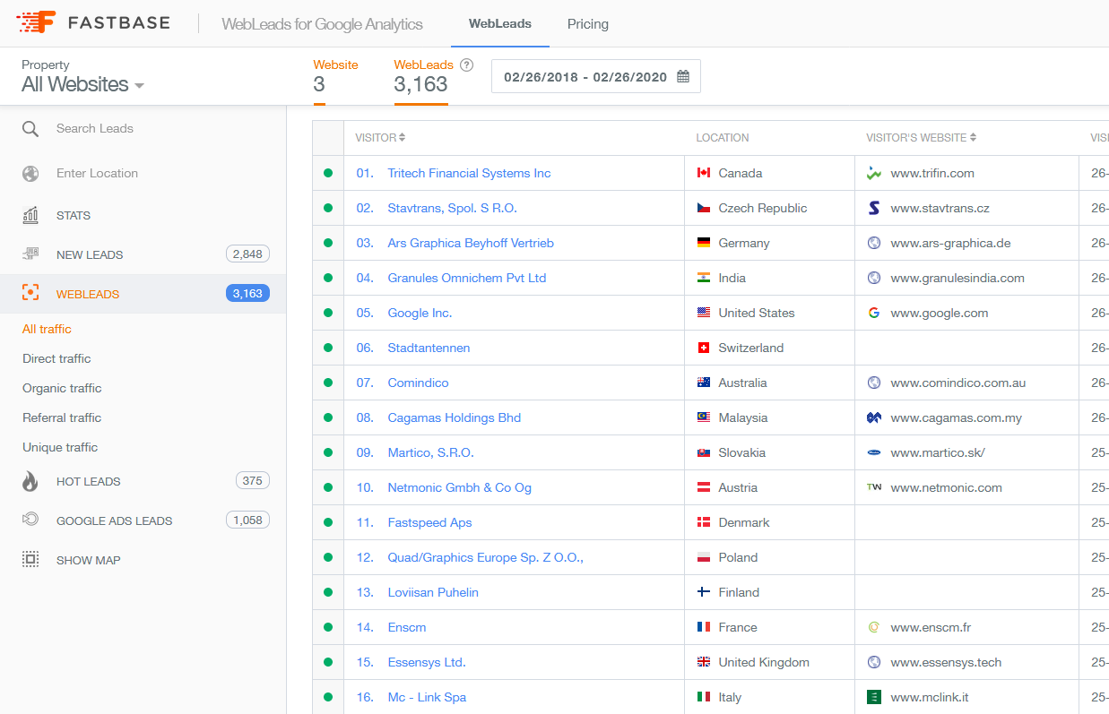Click the Google Ads Leads icon
This screenshot has width=1109, height=714.
point(30,520)
